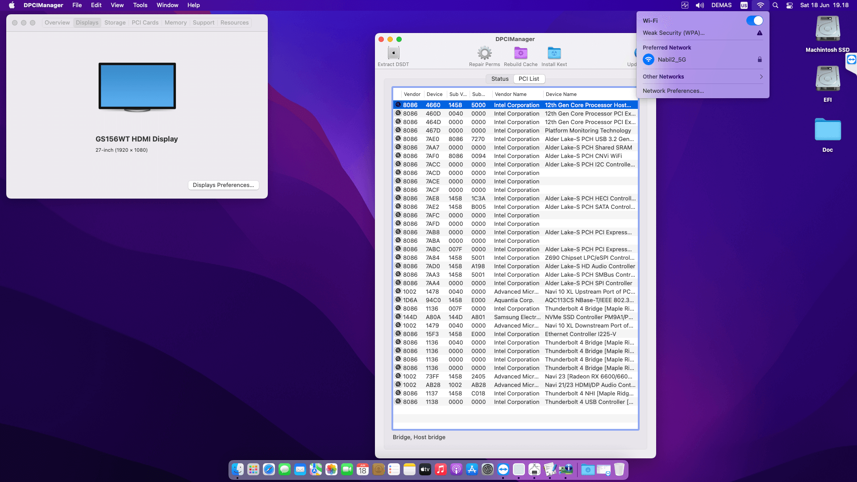Select the Z690 Chipset LPC/eSPI Controller row
The width and height of the screenshot is (857, 482).
click(x=515, y=258)
